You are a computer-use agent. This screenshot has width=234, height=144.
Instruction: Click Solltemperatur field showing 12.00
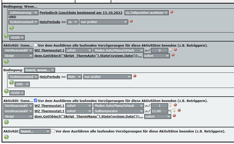tap(159, 111)
